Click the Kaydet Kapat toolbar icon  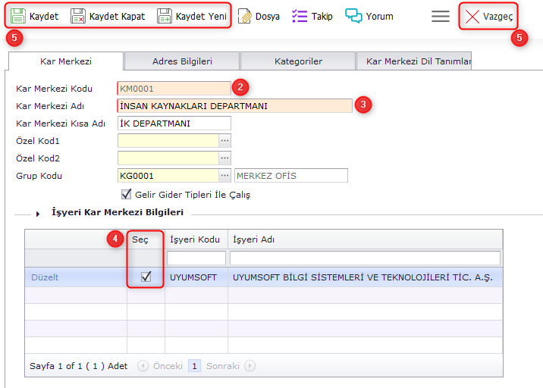[x=78, y=16]
